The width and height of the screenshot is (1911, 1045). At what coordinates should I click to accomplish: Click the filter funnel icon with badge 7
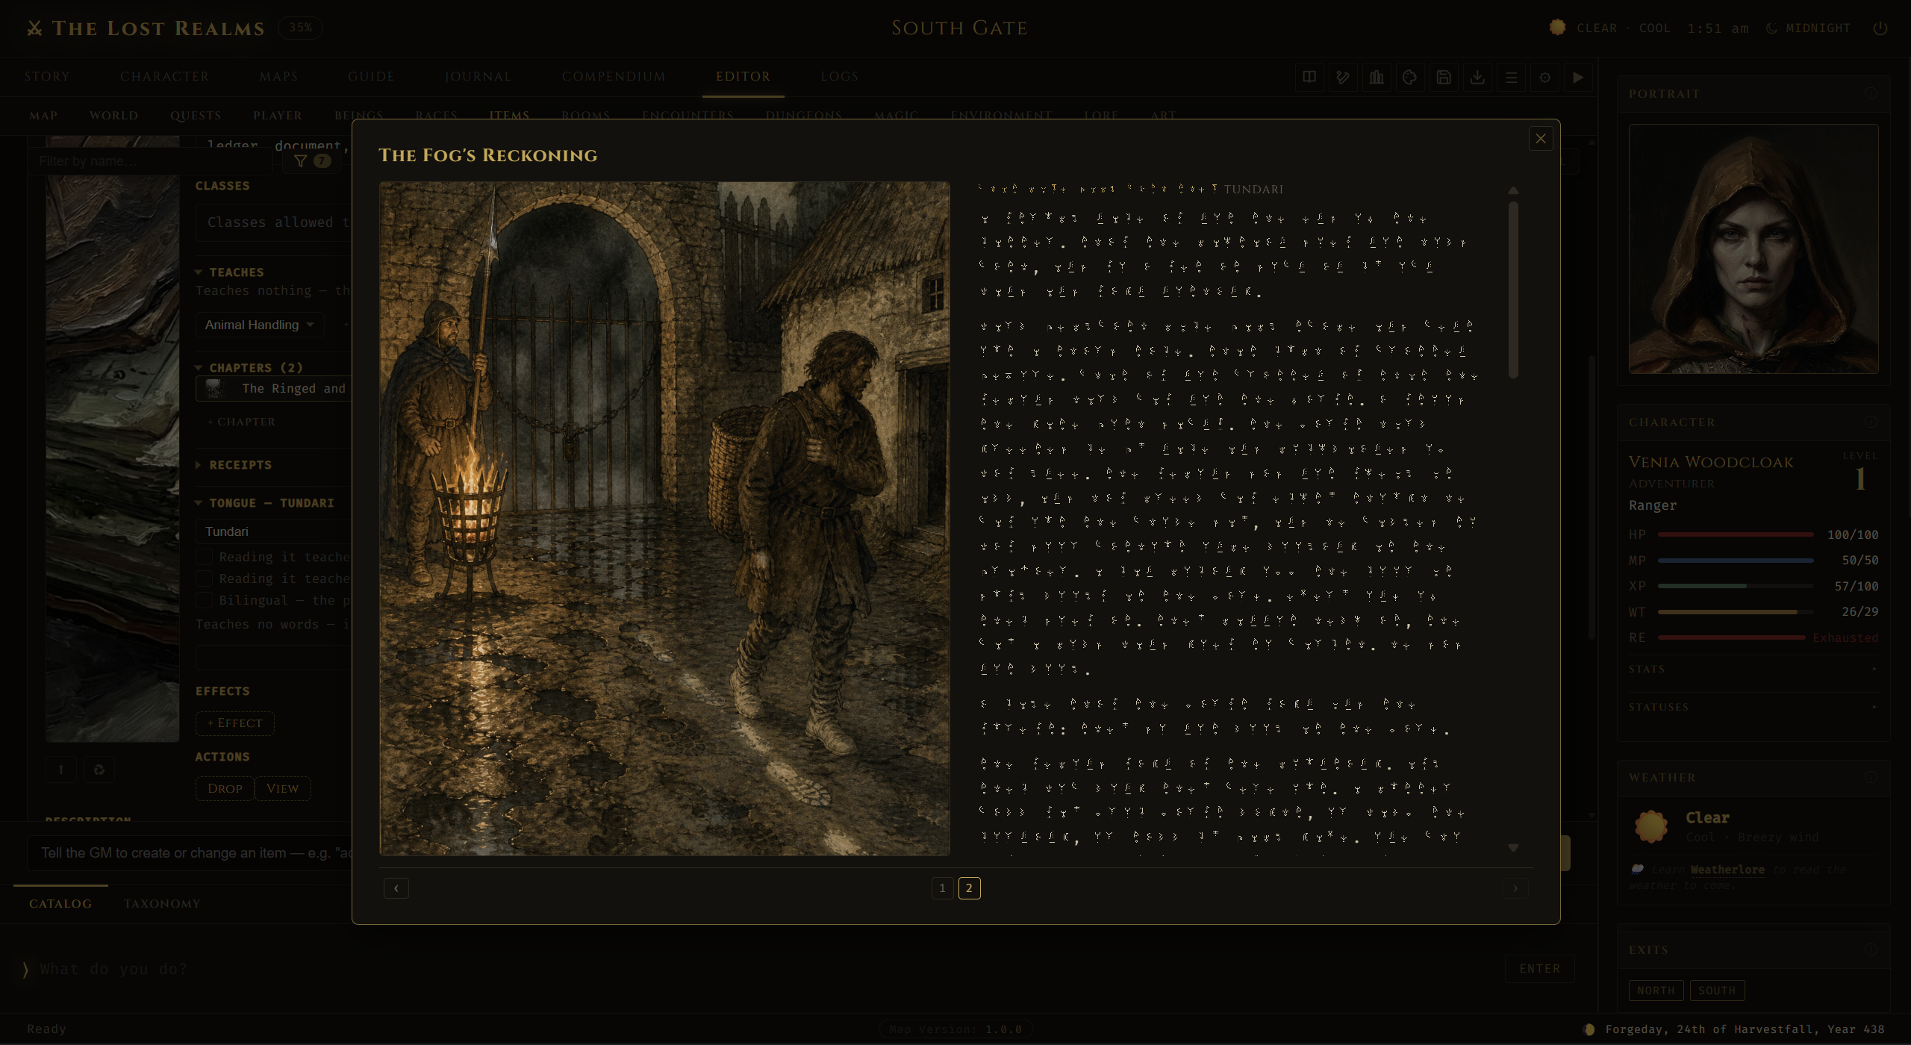[312, 160]
